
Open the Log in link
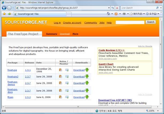[x=57, y=23]
